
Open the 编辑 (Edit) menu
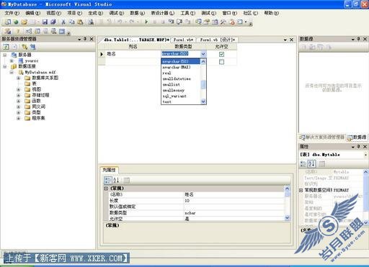(32, 13)
